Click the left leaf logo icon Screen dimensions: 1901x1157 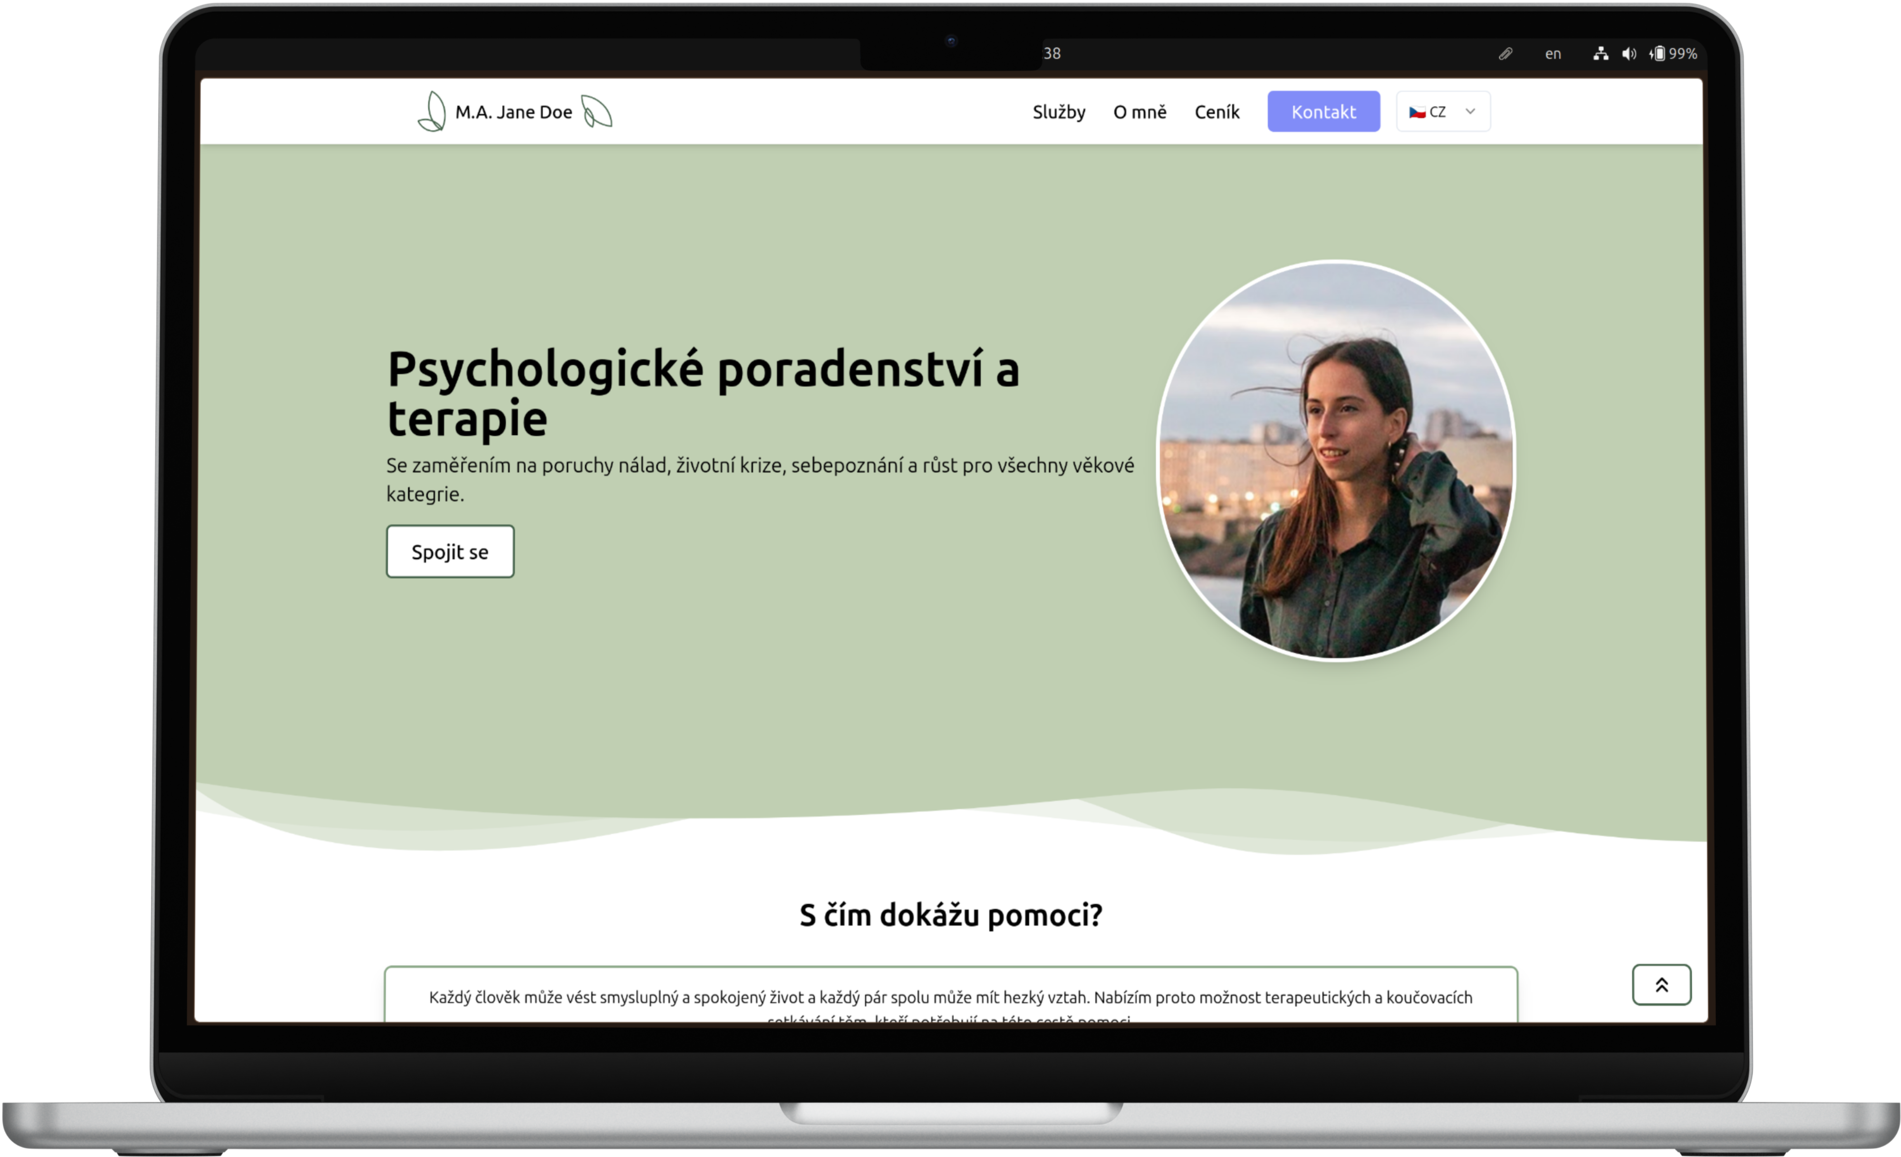432,112
